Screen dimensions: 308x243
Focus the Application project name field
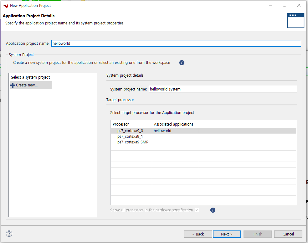tap(176, 44)
